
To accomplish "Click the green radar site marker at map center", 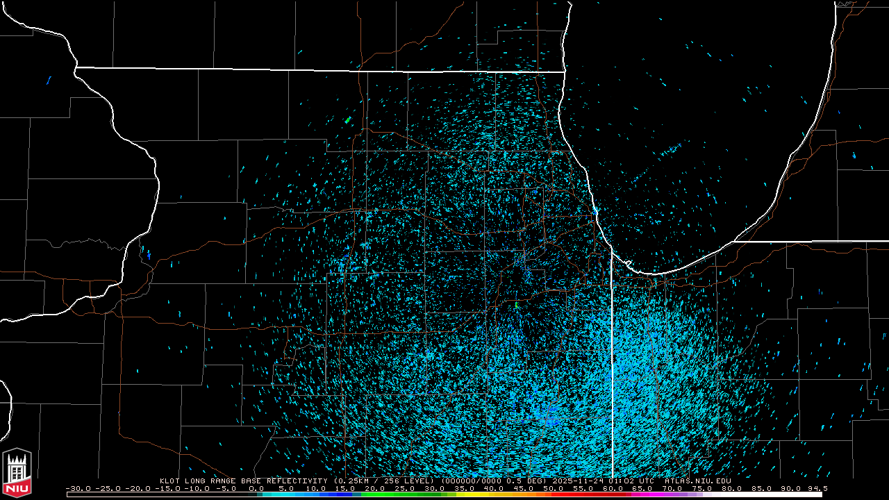I will 516,305.
